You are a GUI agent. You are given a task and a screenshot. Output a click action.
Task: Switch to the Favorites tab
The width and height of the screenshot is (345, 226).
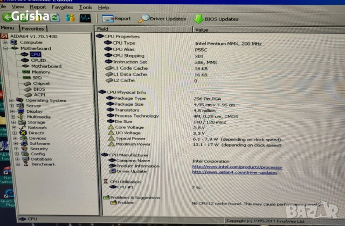click(33, 28)
